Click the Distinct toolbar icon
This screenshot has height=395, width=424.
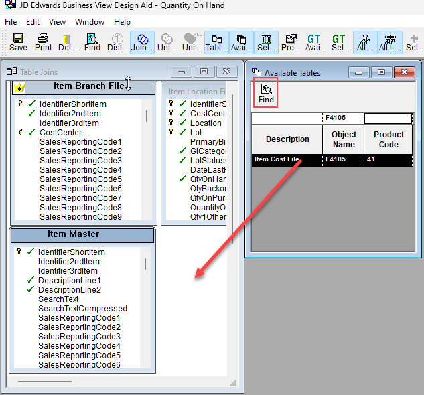point(117,42)
